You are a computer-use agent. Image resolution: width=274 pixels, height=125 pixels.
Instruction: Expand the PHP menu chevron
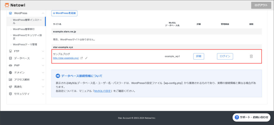coord(43,66)
